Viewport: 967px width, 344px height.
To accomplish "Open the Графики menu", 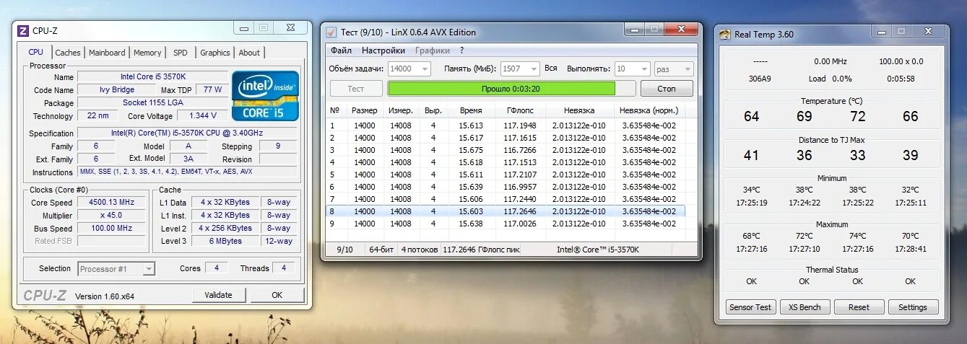I will [433, 50].
